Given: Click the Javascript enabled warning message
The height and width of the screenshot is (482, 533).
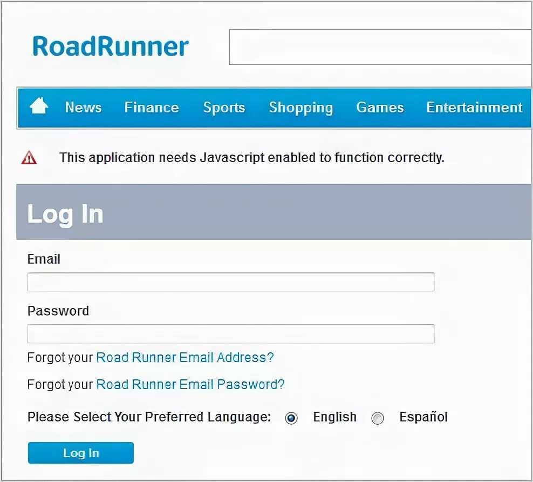Looking at the screenshot, I should click(252, 158).
